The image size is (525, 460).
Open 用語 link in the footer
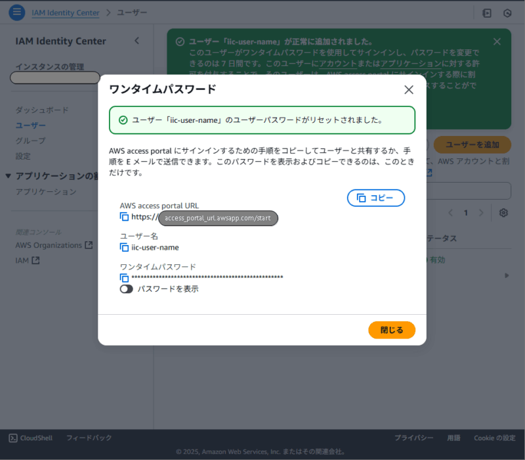tap(453, 438)
